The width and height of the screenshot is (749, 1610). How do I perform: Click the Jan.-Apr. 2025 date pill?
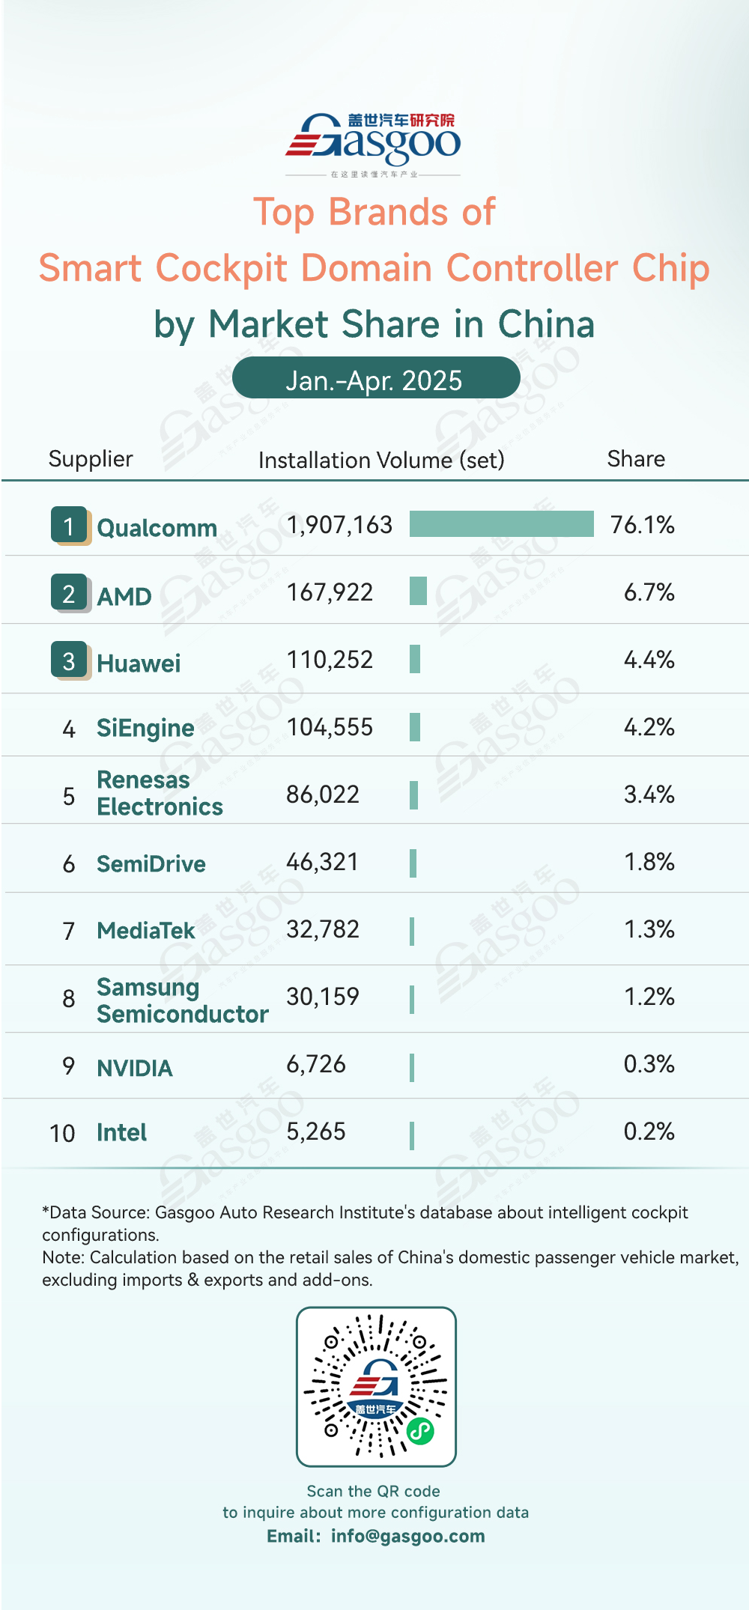point(376,378)
